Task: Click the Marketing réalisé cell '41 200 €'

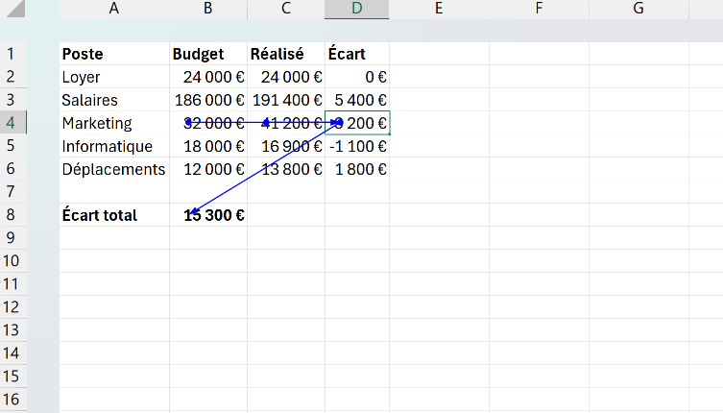Action: tap(286, 123)
